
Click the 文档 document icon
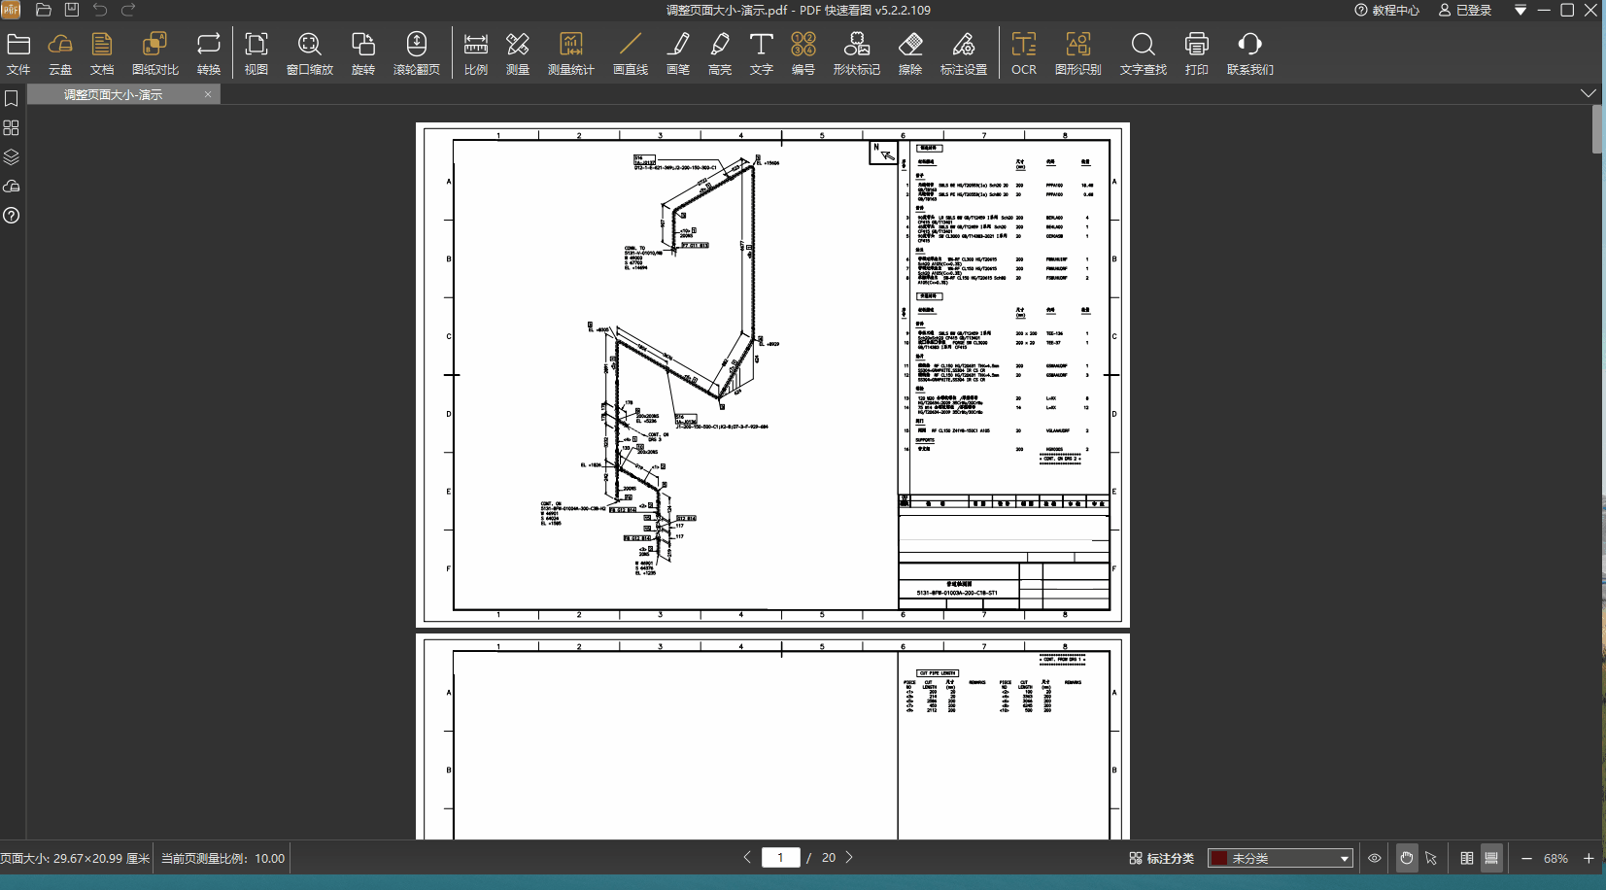coord(102,53)
